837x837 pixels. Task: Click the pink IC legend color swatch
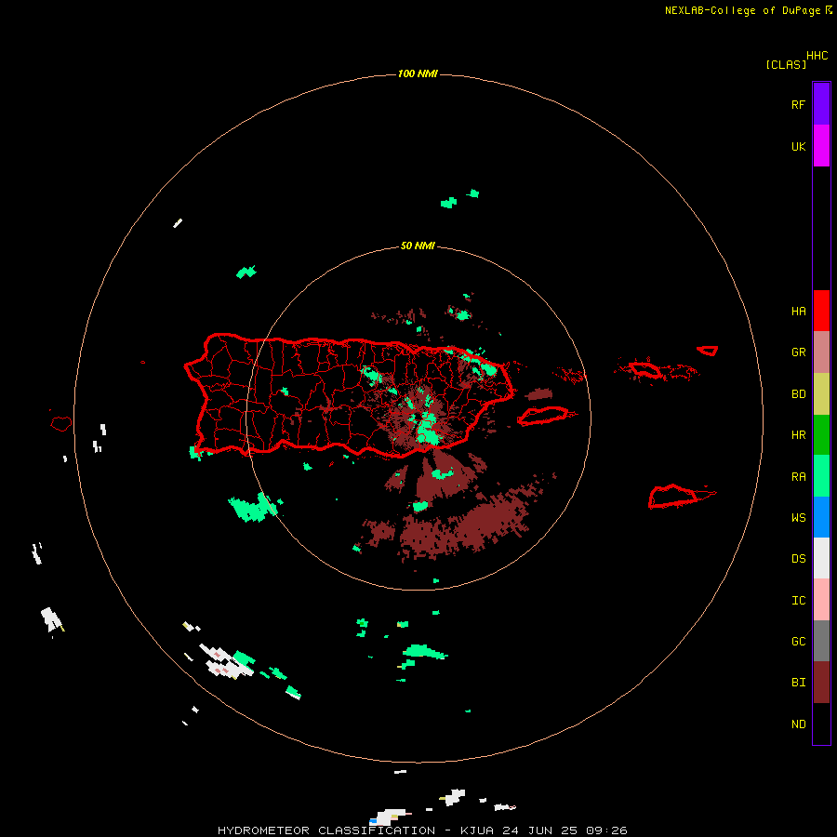[x=821, y=600]
